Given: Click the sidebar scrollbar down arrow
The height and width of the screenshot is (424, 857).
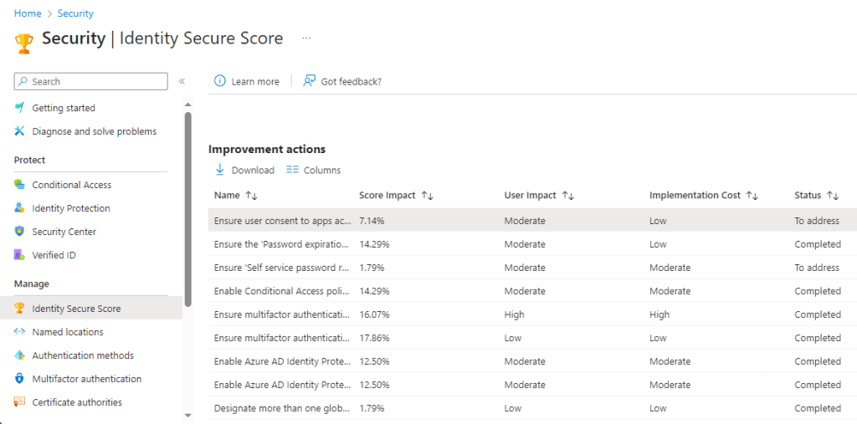Looking at the screenshot, I should 188,414.
